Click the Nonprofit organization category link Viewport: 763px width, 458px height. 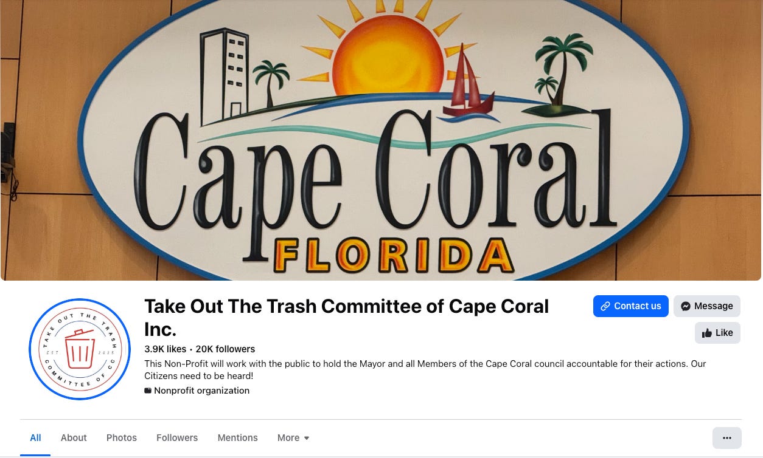tap(201, 391)
